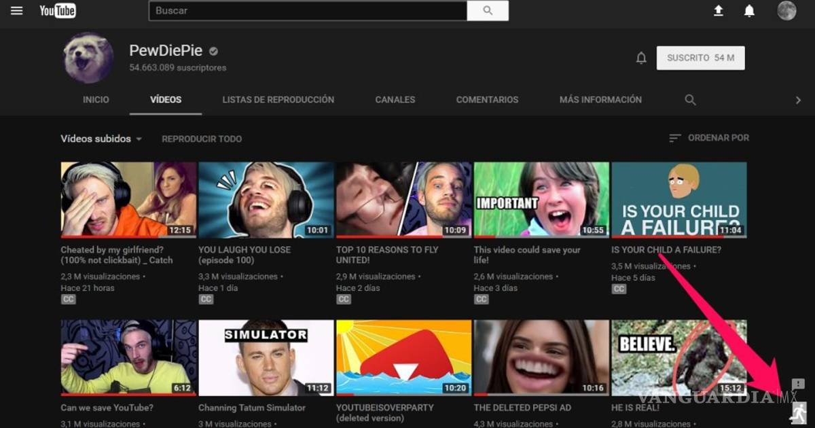This screenshot has height=428, width=815.
Task: Open the ORDENAR POR sort menu
Action: [x=709, y=138]
